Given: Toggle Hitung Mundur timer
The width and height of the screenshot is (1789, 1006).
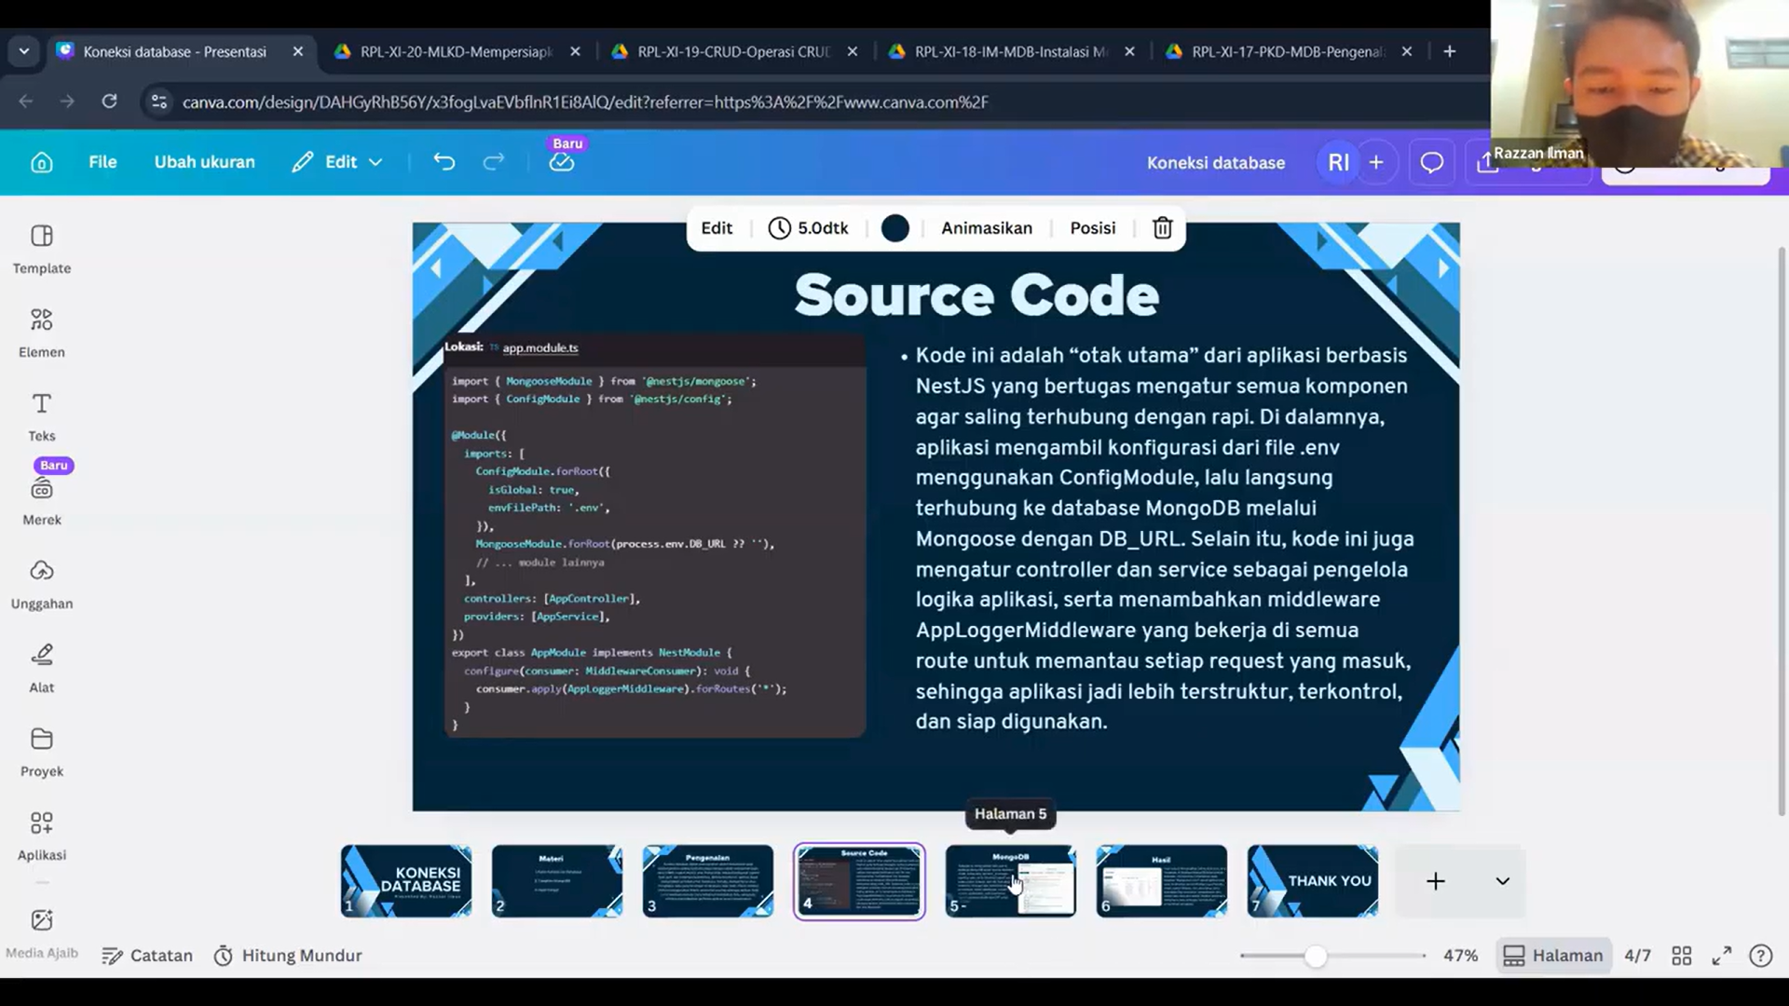Looking at the screenshot, I should pos(288,956).
